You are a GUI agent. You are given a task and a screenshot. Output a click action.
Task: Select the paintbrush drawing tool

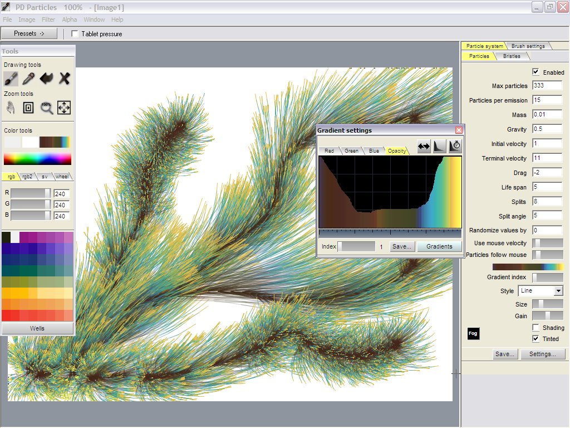click(11, 79)
